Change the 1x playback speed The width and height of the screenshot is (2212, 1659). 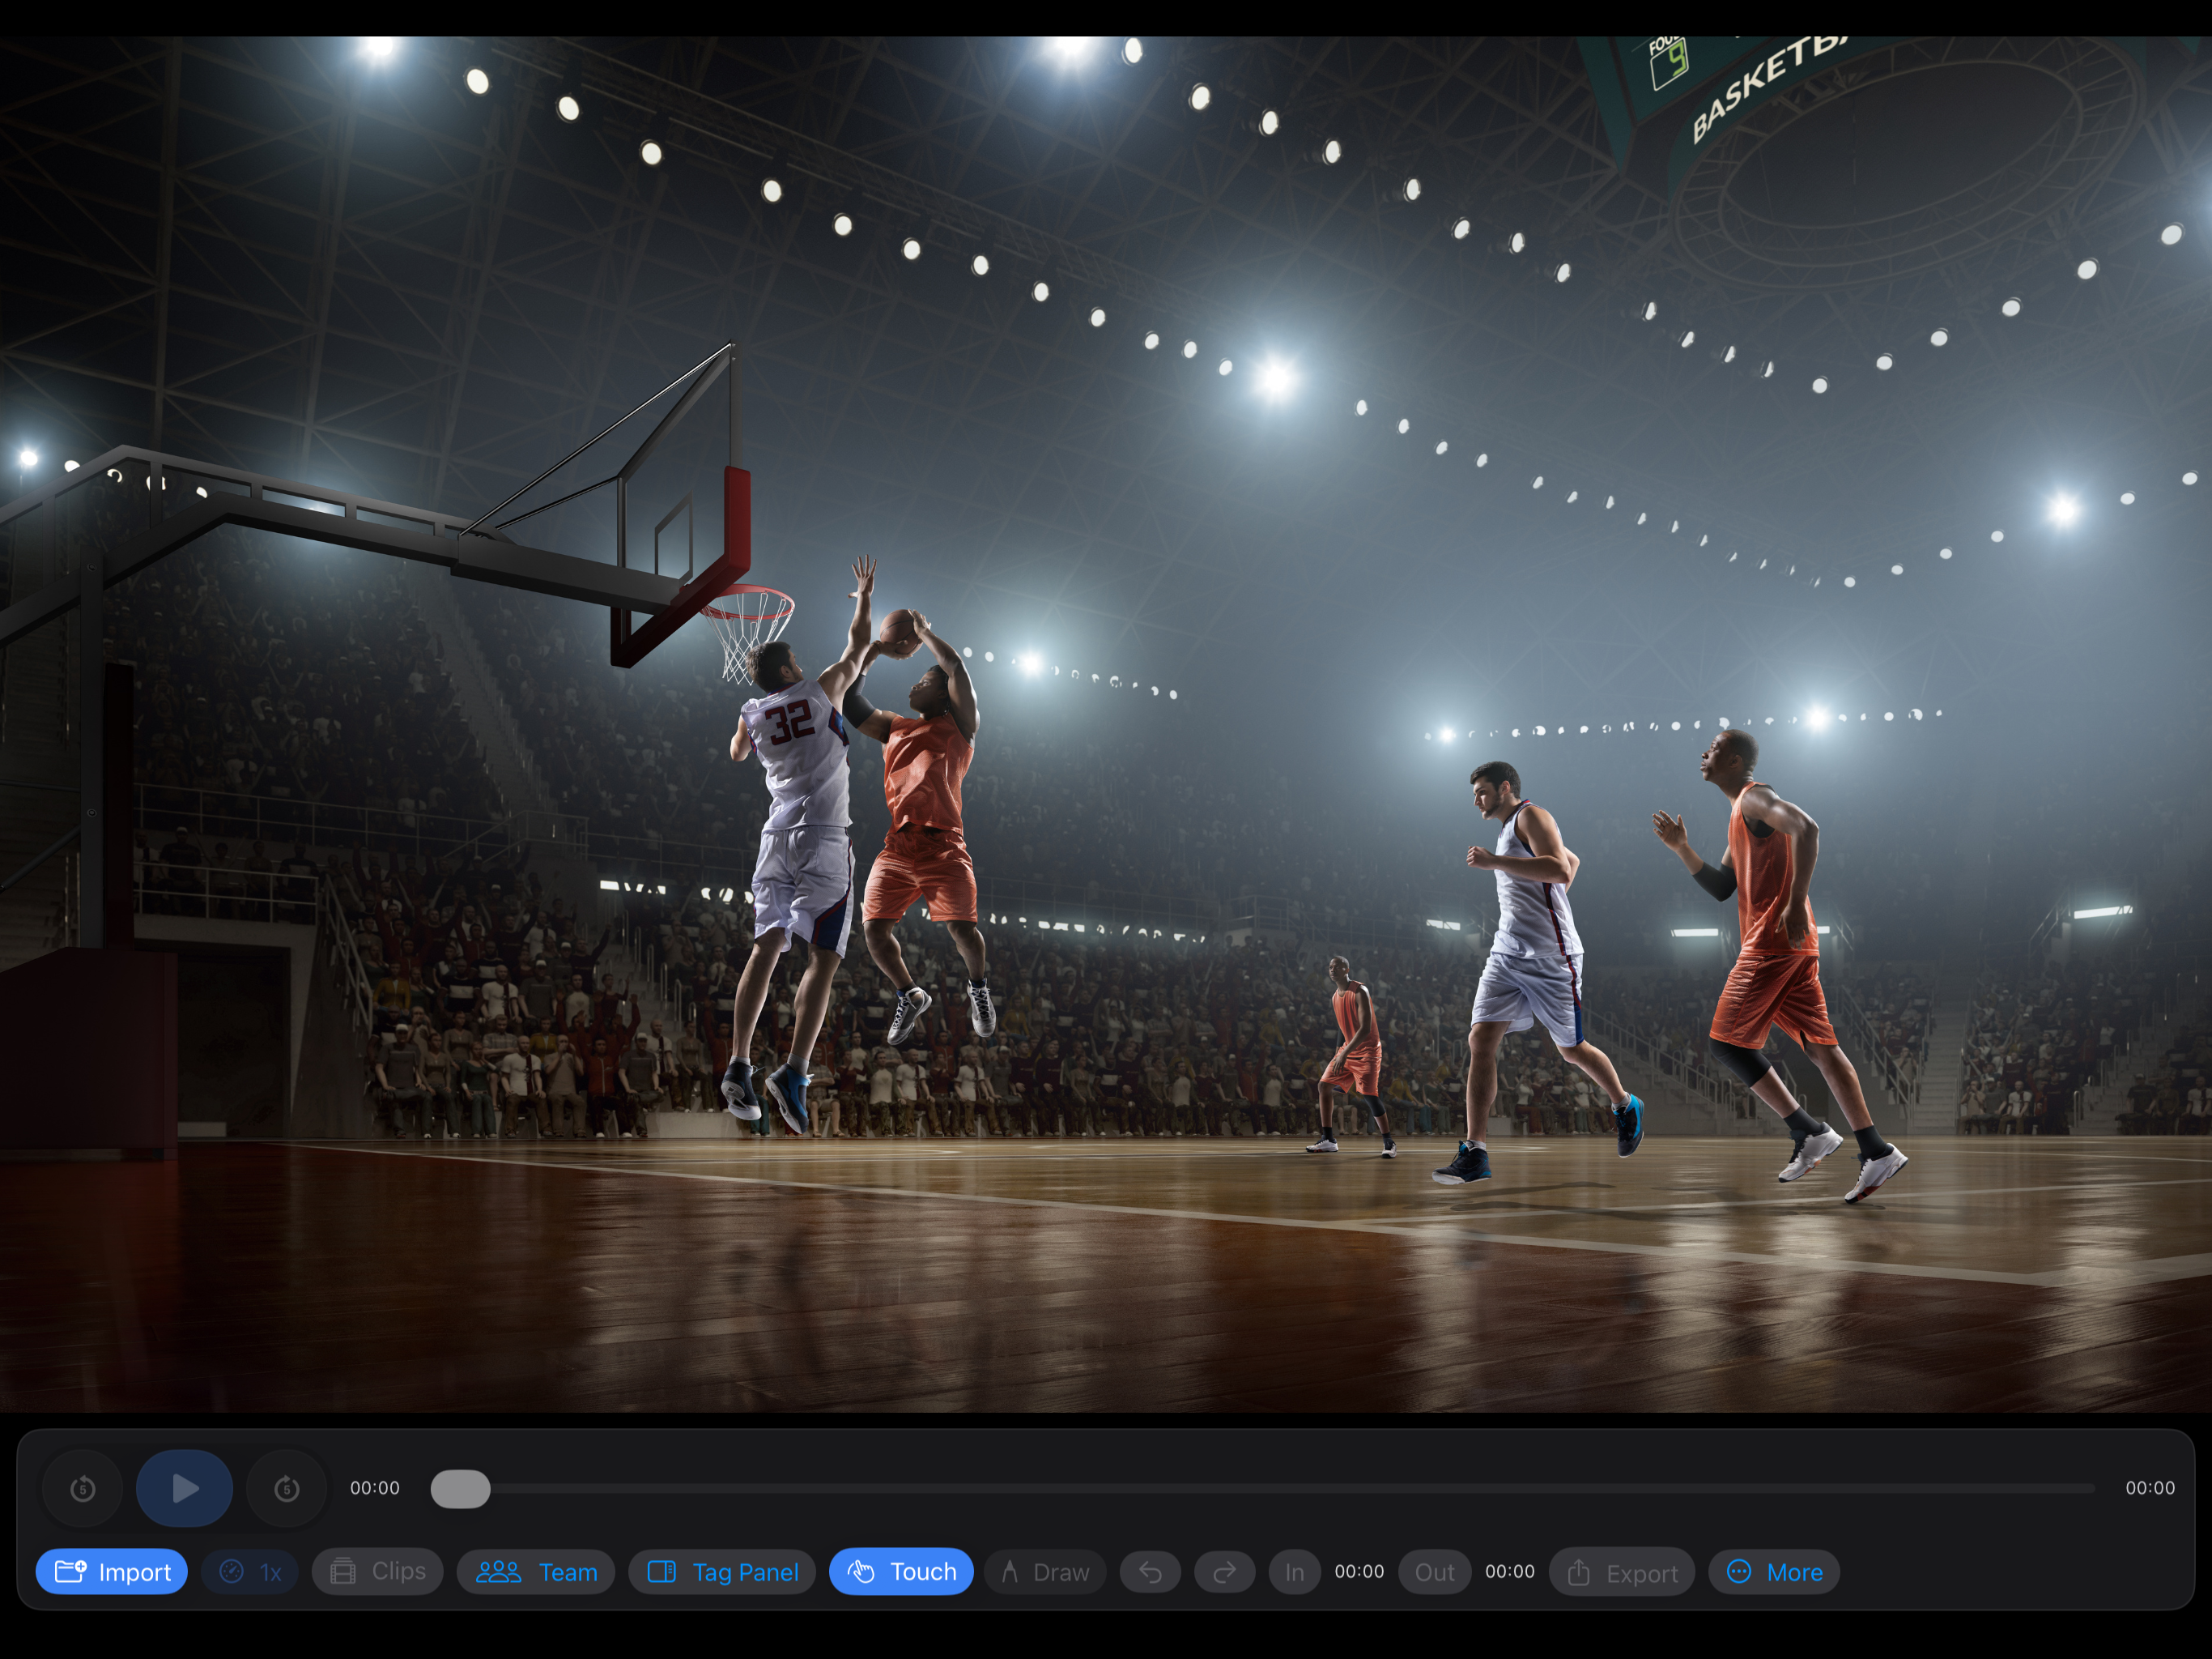250,1571
